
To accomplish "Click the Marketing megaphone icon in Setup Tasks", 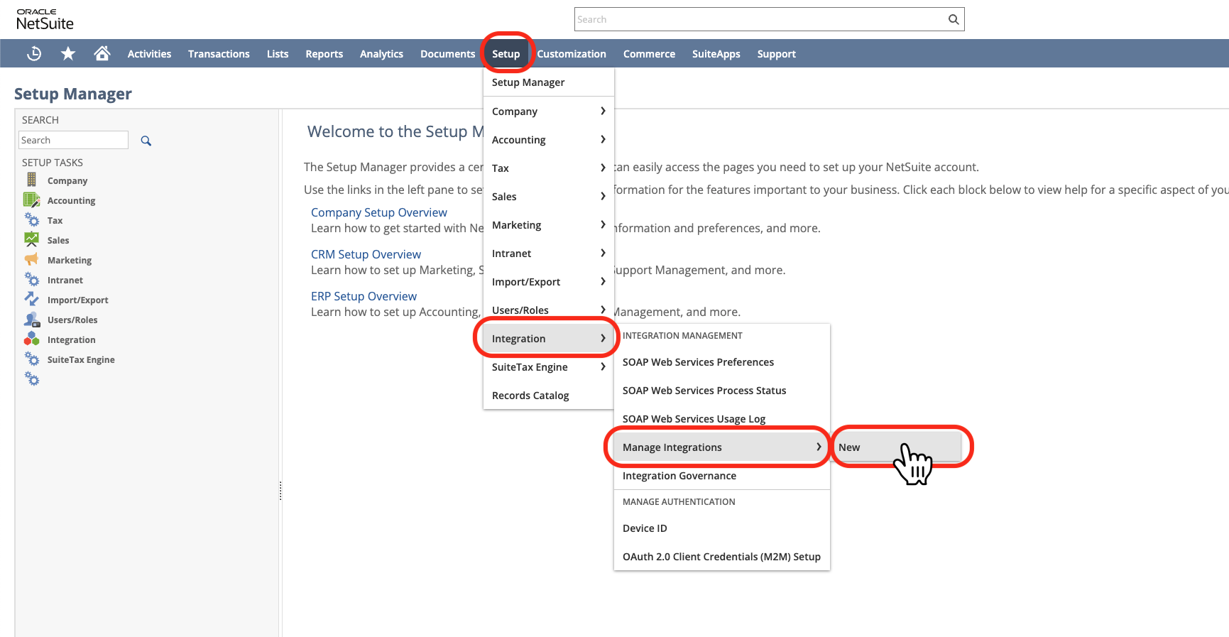I will (31, 259).
